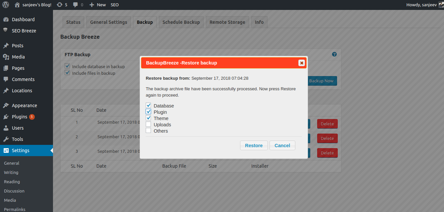
Task: Click the Backup File column label in table footer
Action: 174,166
